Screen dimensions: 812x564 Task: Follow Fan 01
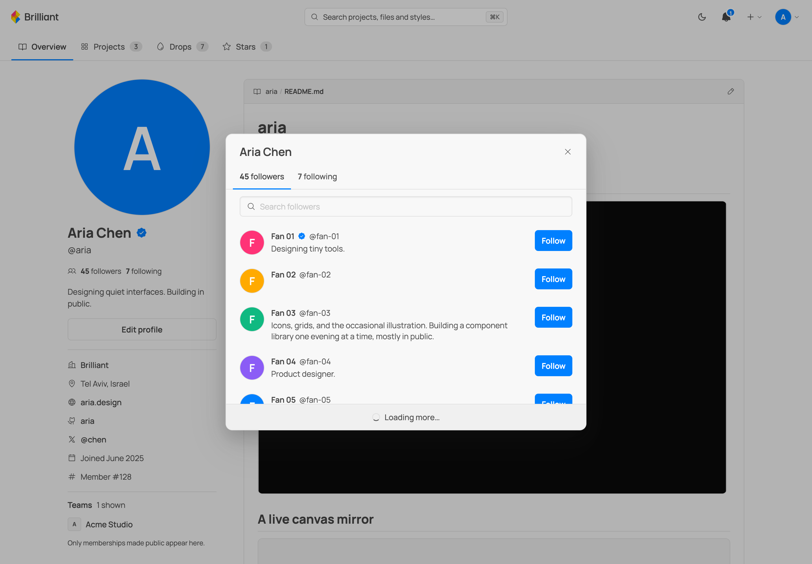(553, 241)
